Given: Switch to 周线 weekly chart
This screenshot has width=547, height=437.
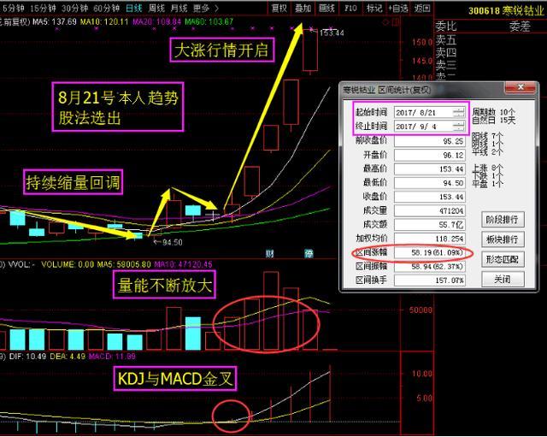Looking at the screenshot, I should tap(159, 7).
